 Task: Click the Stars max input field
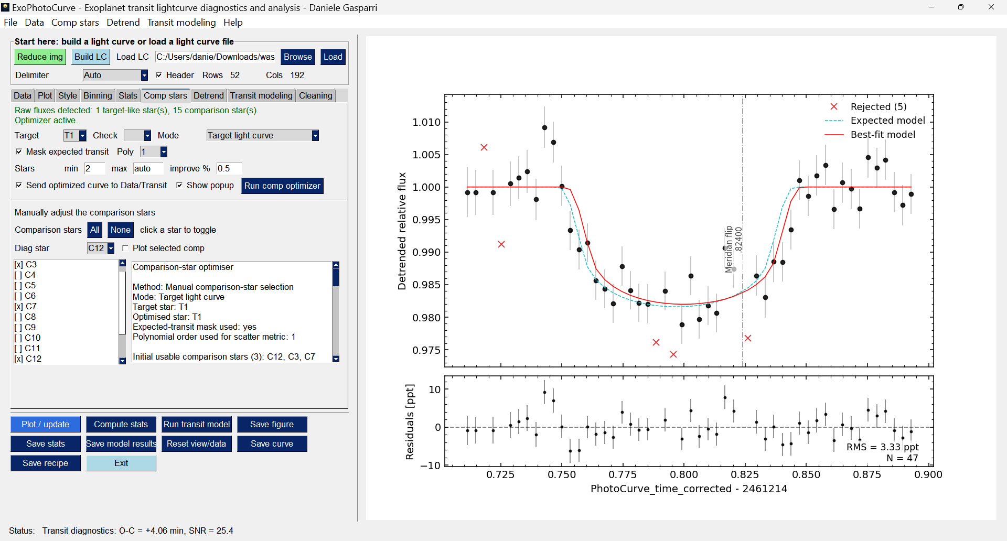(x=147, y=168)
